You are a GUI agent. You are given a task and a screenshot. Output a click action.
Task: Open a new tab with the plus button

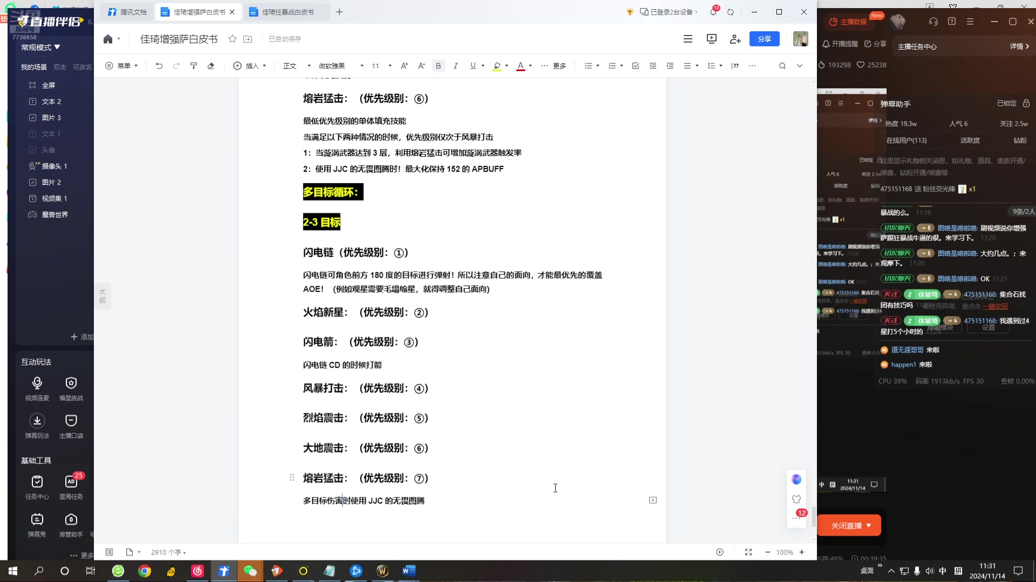339,12
